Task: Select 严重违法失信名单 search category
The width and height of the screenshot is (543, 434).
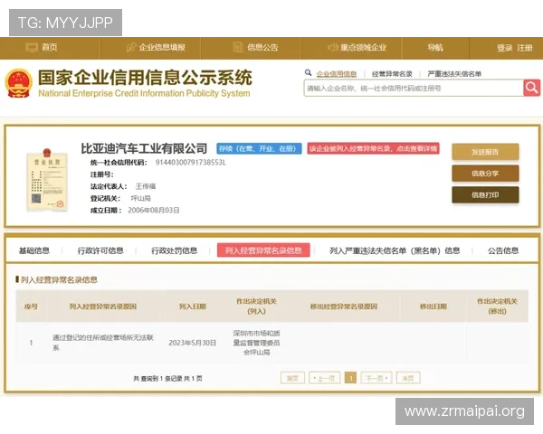Action: (x=454, y=74)
